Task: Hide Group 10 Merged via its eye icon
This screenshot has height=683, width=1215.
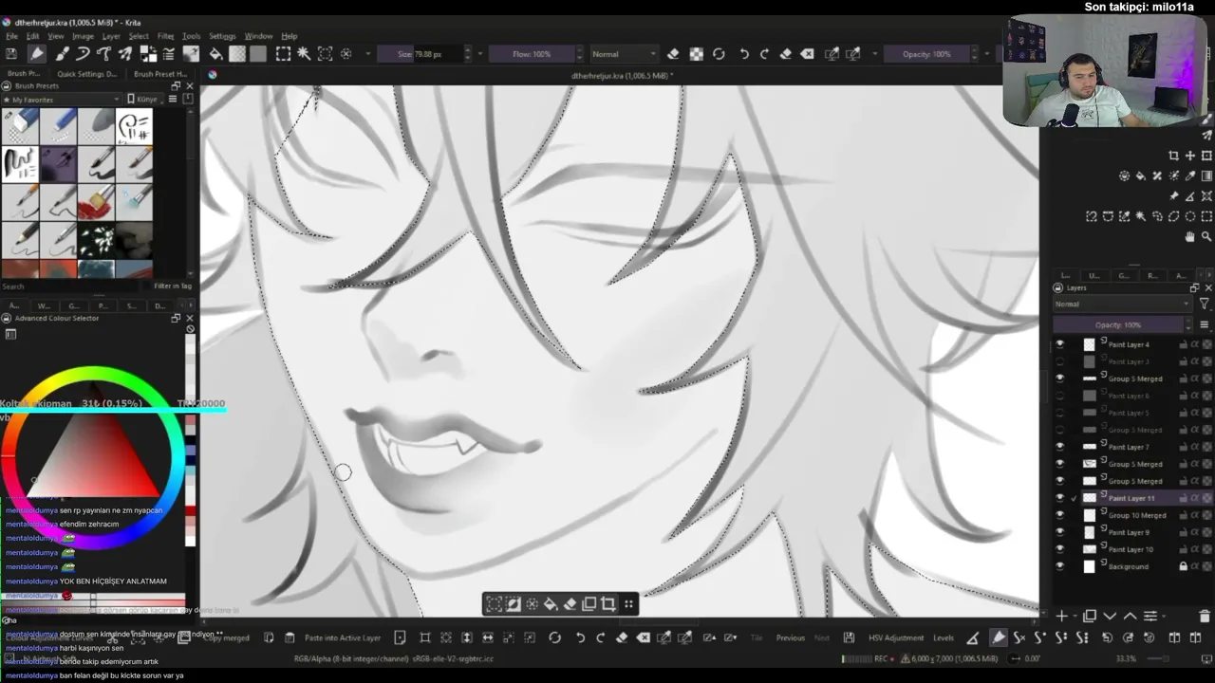Action: pos(1060,515)
